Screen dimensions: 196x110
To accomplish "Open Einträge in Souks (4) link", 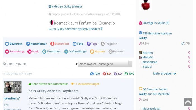I will pyautogui.click(x=156, y=23).
